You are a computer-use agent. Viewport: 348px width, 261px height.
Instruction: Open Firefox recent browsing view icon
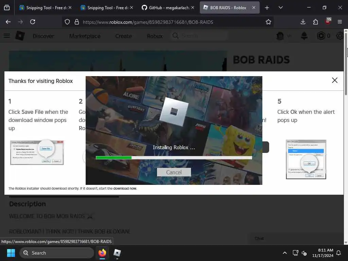click(x=7, y=7)
